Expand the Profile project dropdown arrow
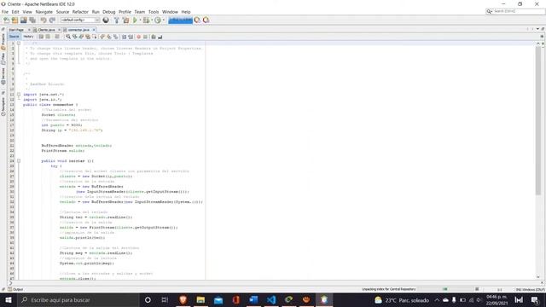The image size is (546, 307). tap(163, 20)
